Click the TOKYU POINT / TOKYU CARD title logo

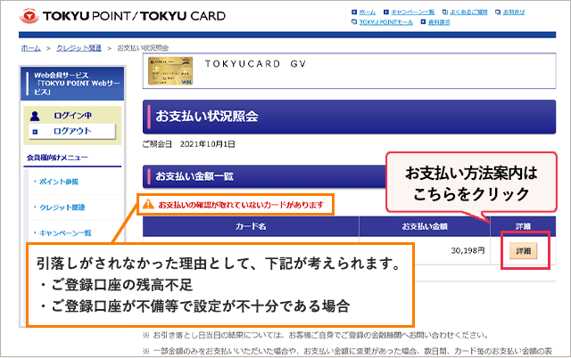click(x=134, y=16)
